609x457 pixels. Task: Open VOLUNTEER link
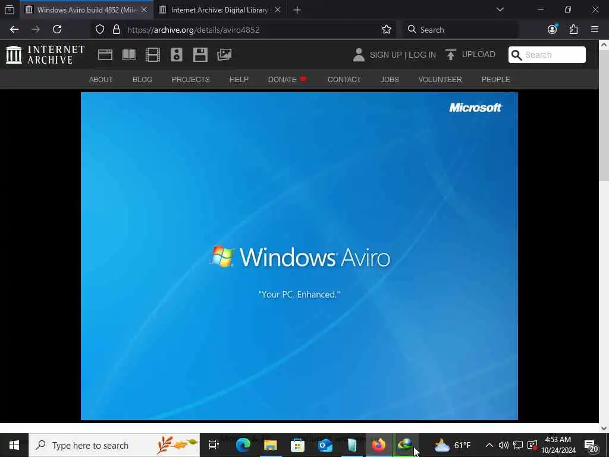click(440, 80)
